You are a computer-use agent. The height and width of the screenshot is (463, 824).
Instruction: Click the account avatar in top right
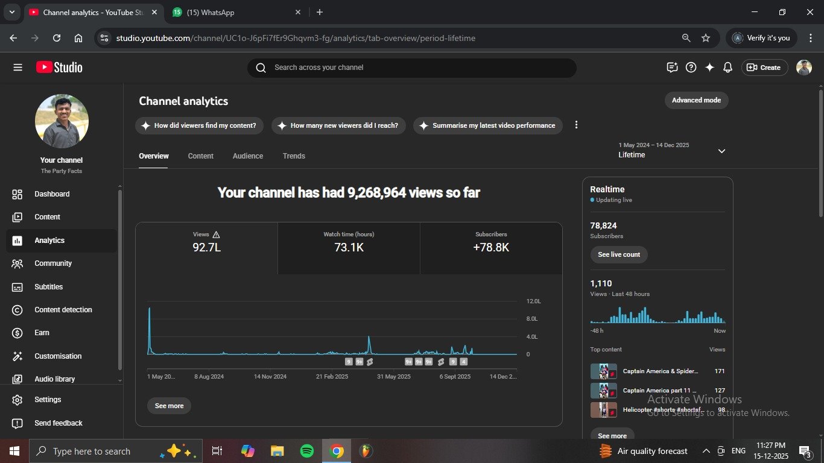point(803,68)
